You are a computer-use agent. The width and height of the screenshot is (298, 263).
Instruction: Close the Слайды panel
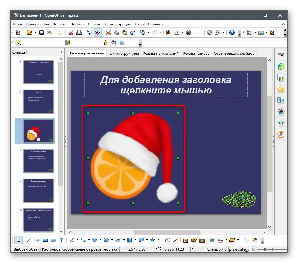(x=62, y=52)
